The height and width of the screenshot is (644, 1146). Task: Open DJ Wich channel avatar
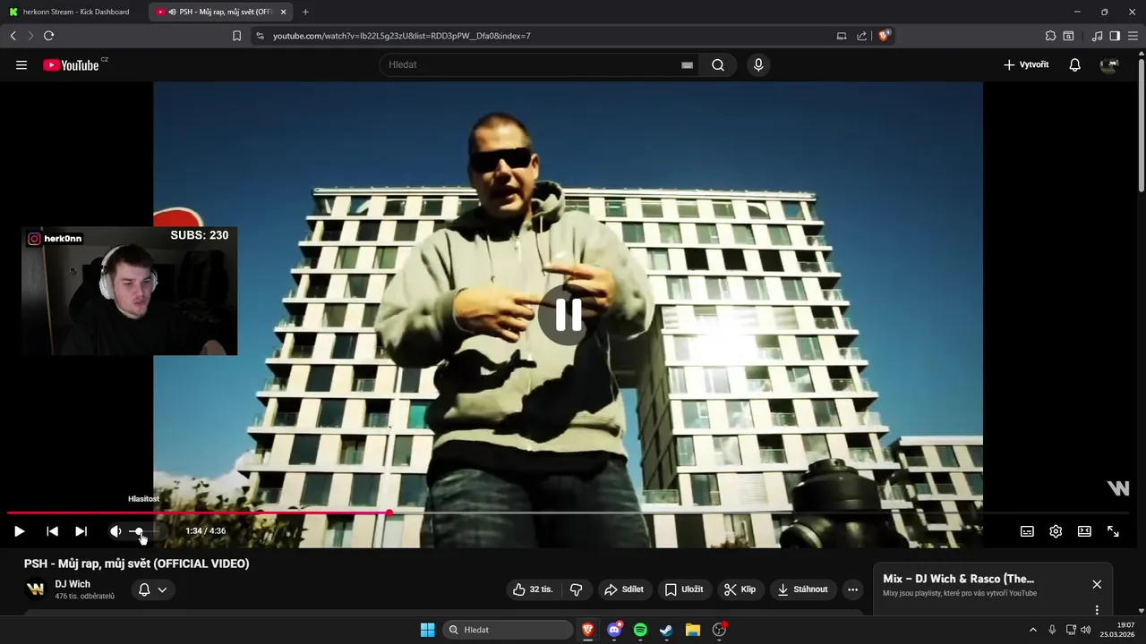35,589
